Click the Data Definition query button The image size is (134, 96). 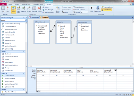(48, 12)
